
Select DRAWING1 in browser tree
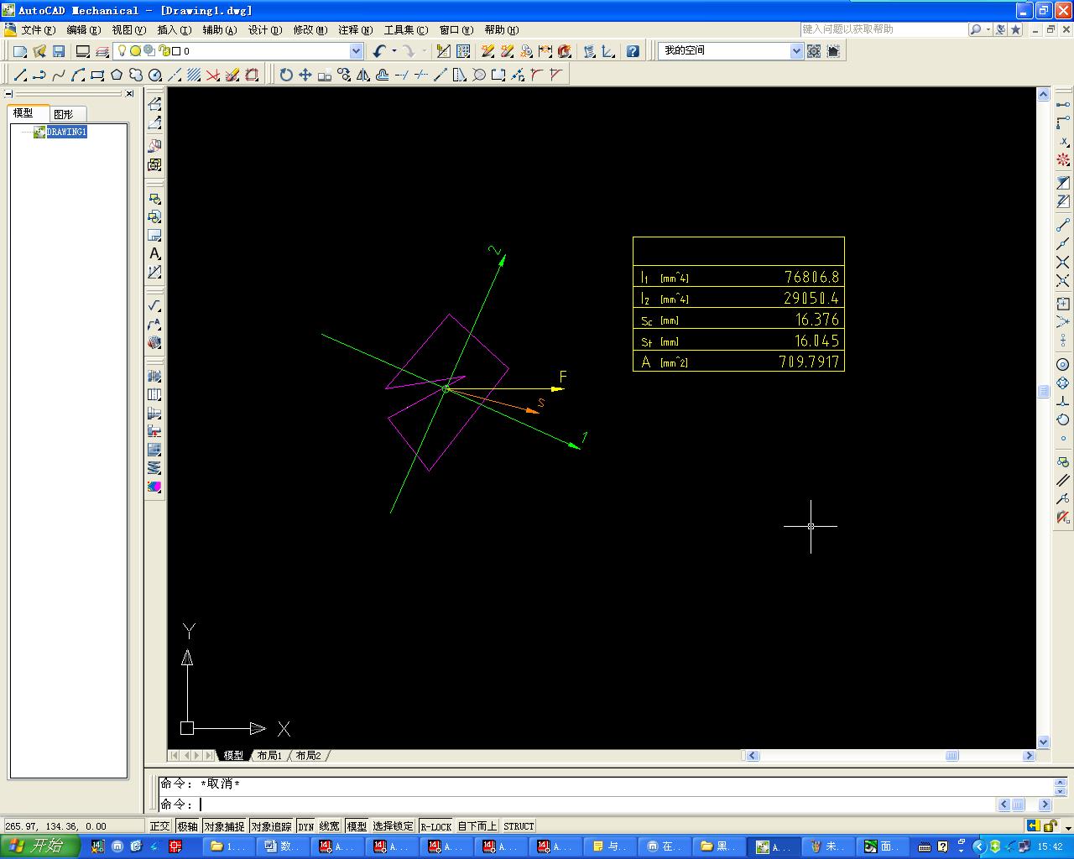coord(66,132)
